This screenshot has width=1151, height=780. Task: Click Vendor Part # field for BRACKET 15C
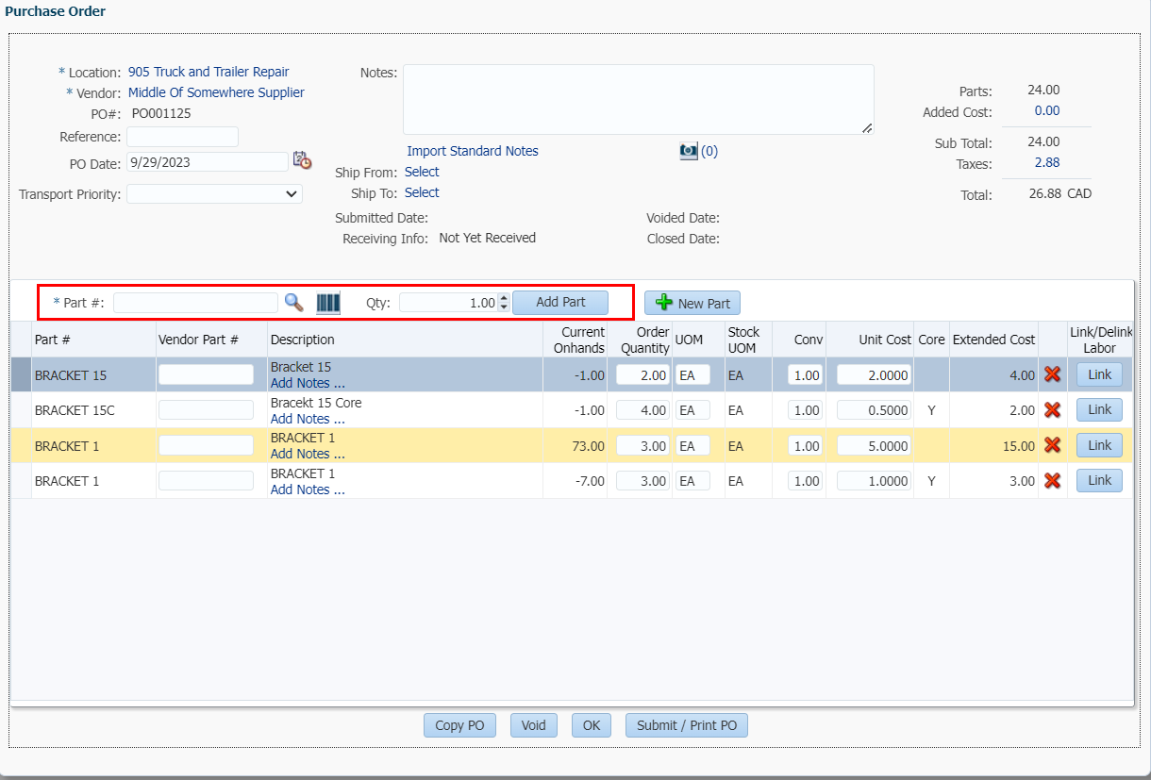pos(206,410)
